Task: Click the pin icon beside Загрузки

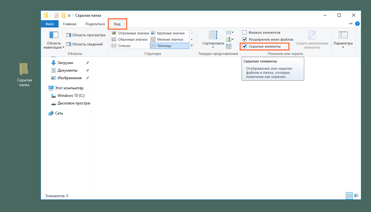Action: click(88, 63)
